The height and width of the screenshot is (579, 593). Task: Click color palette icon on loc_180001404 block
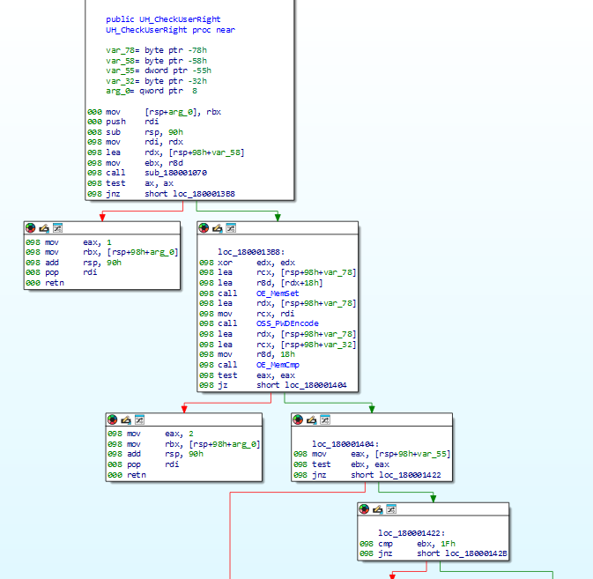coord(299,420)
